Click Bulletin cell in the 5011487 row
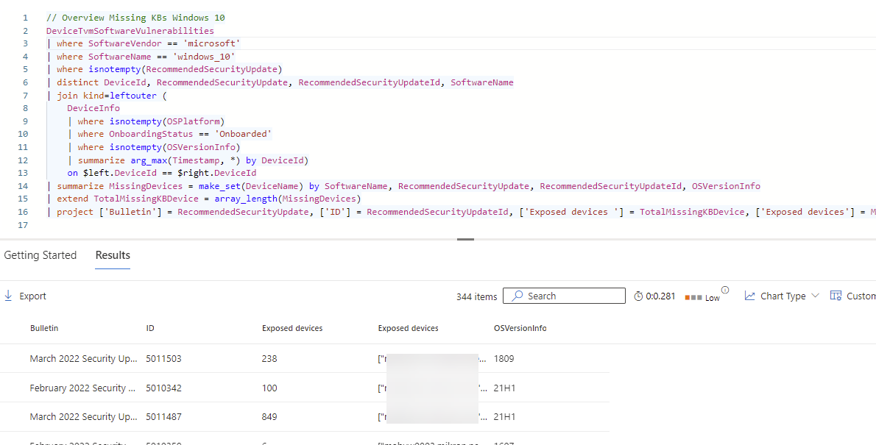 tap(84, 416)
